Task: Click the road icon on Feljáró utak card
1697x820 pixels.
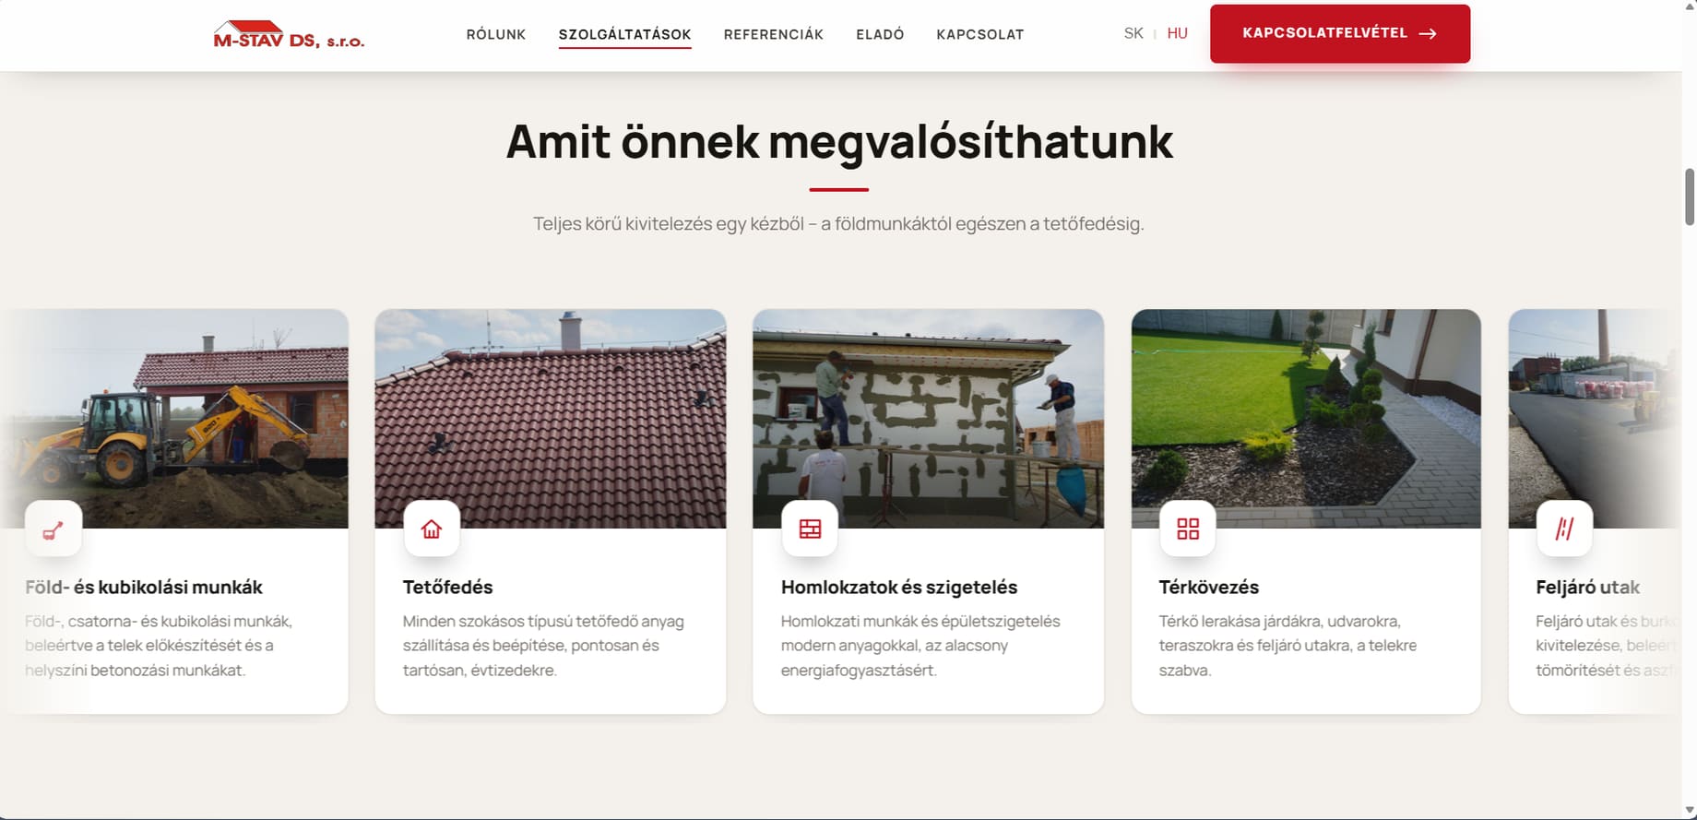Action: (1565, 529)
